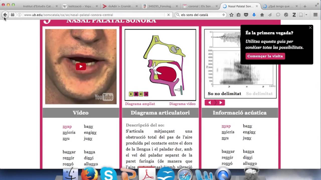The width and height of the screenshot is (321, 180).
Task: Rewind the articulatory diagram to start
Action: click(x=146, y=94)
